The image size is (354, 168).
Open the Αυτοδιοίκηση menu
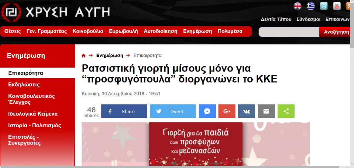coord(160,31)
